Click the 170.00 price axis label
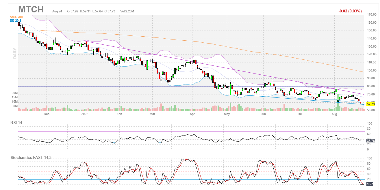Image resolution: width=380 pixels, height=190 pixels. click(371, 14)
